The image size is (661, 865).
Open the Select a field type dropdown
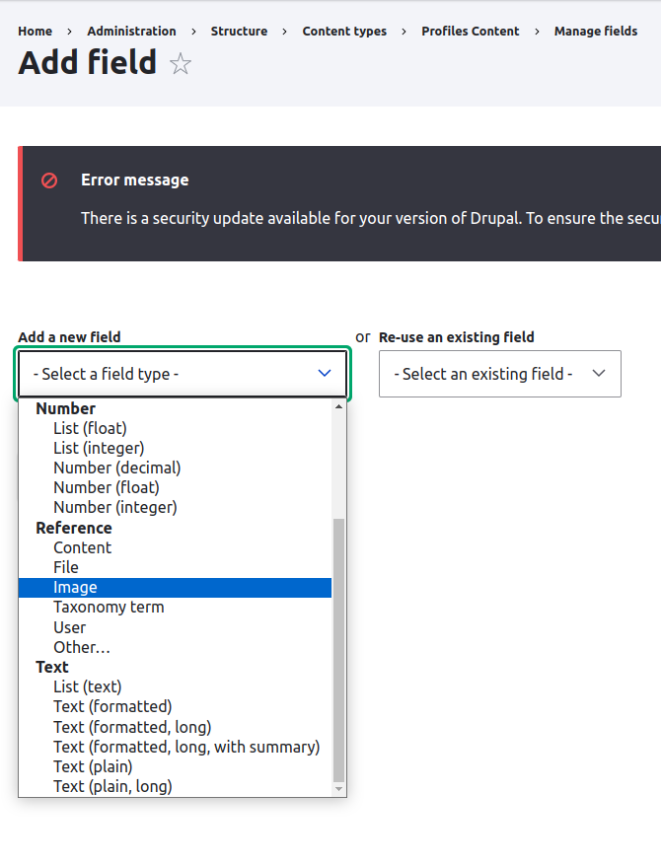(x=183, y=374)
